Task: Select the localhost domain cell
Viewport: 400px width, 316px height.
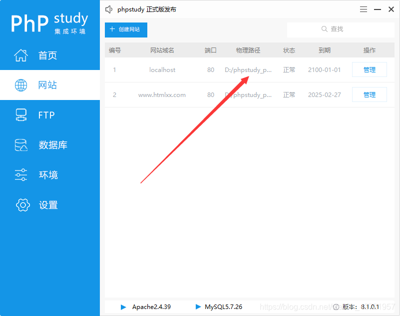Action: tap(162, 69)
